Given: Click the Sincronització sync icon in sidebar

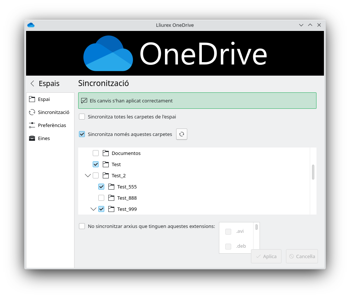Looking at the screenshot, I should [x=32, y=112].
